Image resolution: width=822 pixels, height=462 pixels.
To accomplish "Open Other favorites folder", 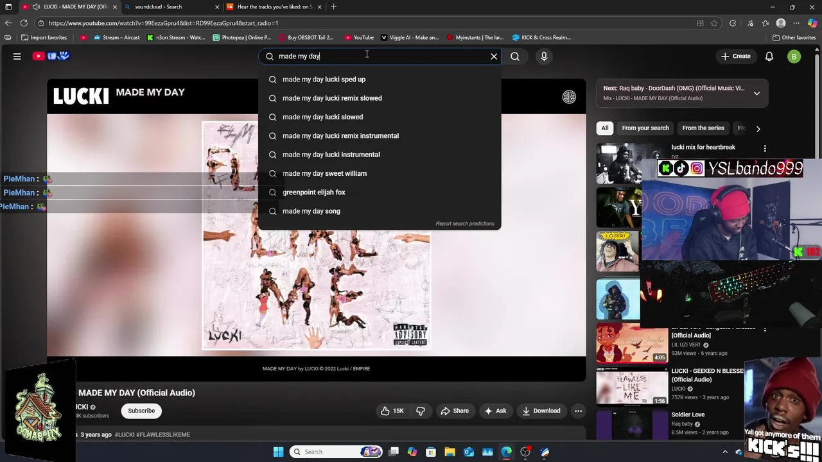I will (794, 38).
